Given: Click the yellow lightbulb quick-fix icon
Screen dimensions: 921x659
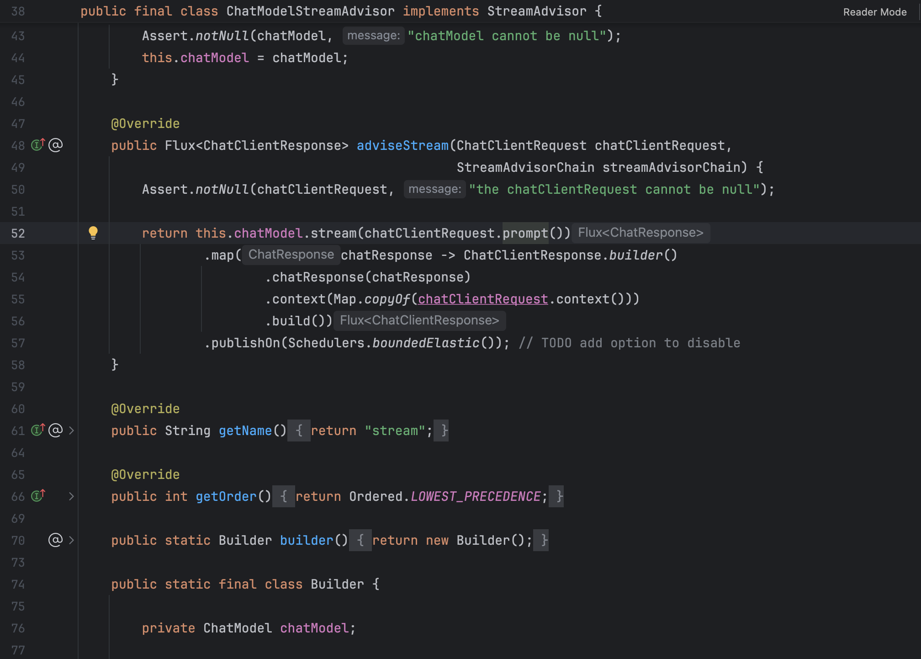Looking at the screenshot, I should click(93, 233).
